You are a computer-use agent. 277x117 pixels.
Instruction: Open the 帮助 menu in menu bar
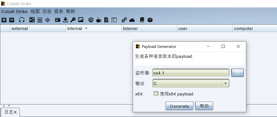pyautogui.click(x=70, y=12)
